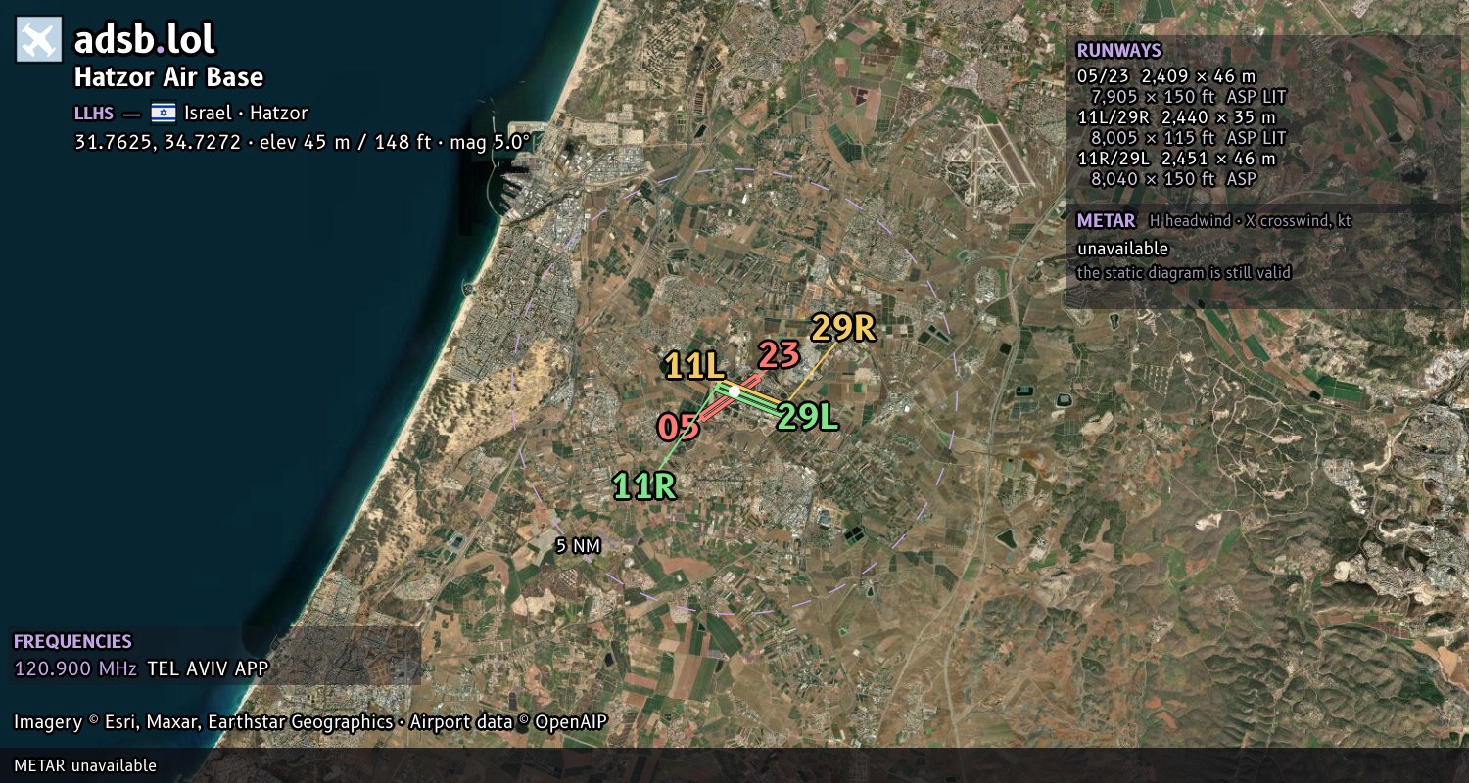Click the 'unavailable' METAR status text
Image resolution: width=1469 pixels, height=783 pixels.
click(1122, 249)
